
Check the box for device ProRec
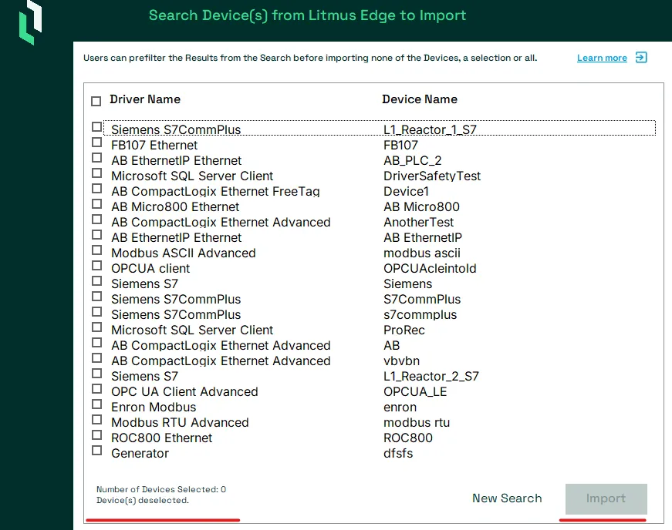point(97,327)
